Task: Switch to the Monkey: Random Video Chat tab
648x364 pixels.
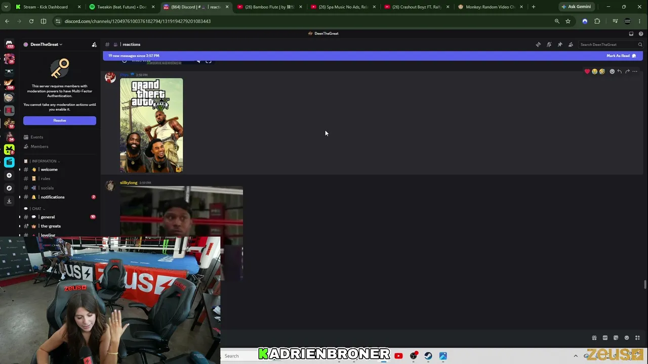Action: click(490, 7)
